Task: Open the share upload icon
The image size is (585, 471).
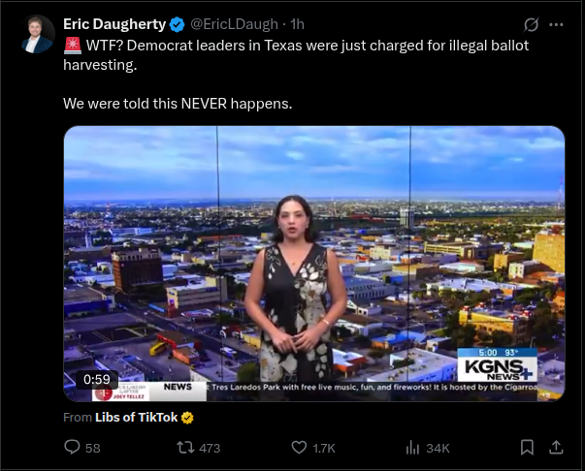Action: click(x=556, y=447)
